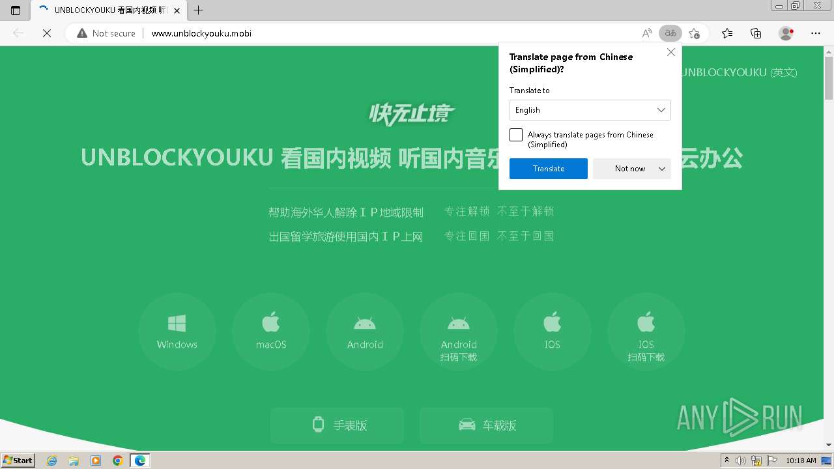Click the 10:18 AM clock

(x=801, y=461)
